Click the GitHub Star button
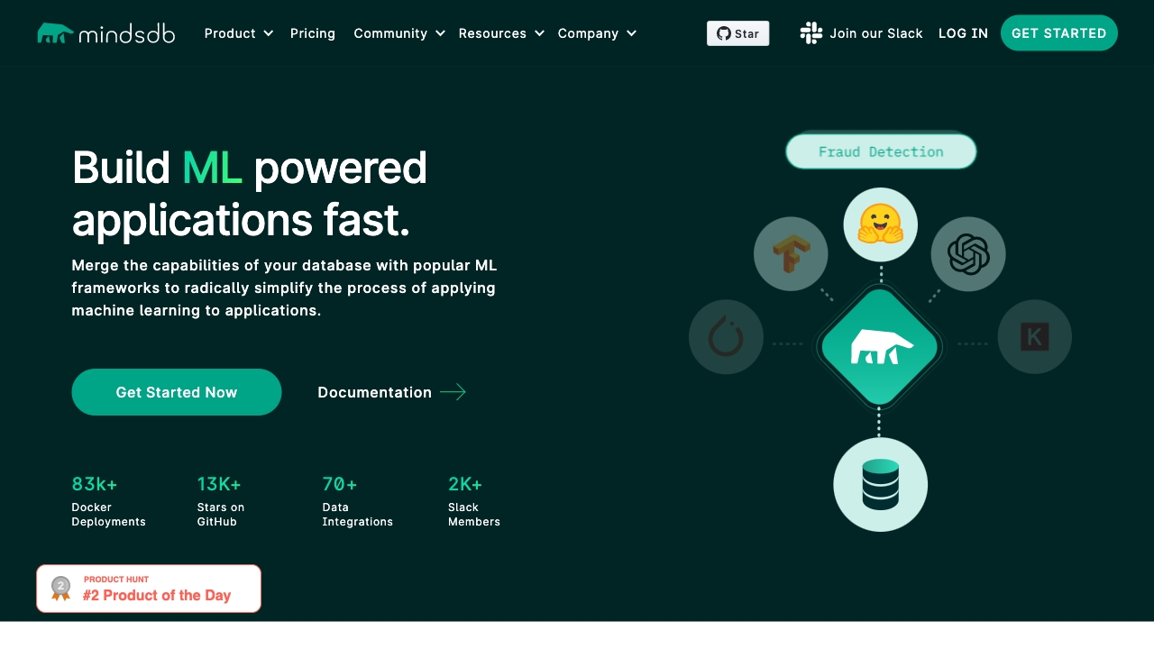Screen dimensions: 1154x649 tap(737, 33)
